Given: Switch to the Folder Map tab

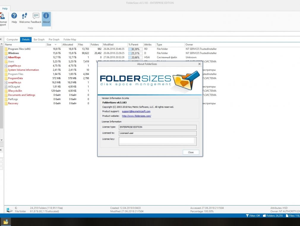Looking at the screenshot, I should [x=70, y=39].
